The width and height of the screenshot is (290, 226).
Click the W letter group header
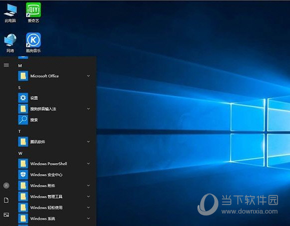[x=21, y=153]
